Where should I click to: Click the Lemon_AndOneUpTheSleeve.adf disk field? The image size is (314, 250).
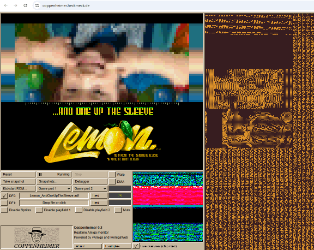pyautogui.click(x=54, y=195)
